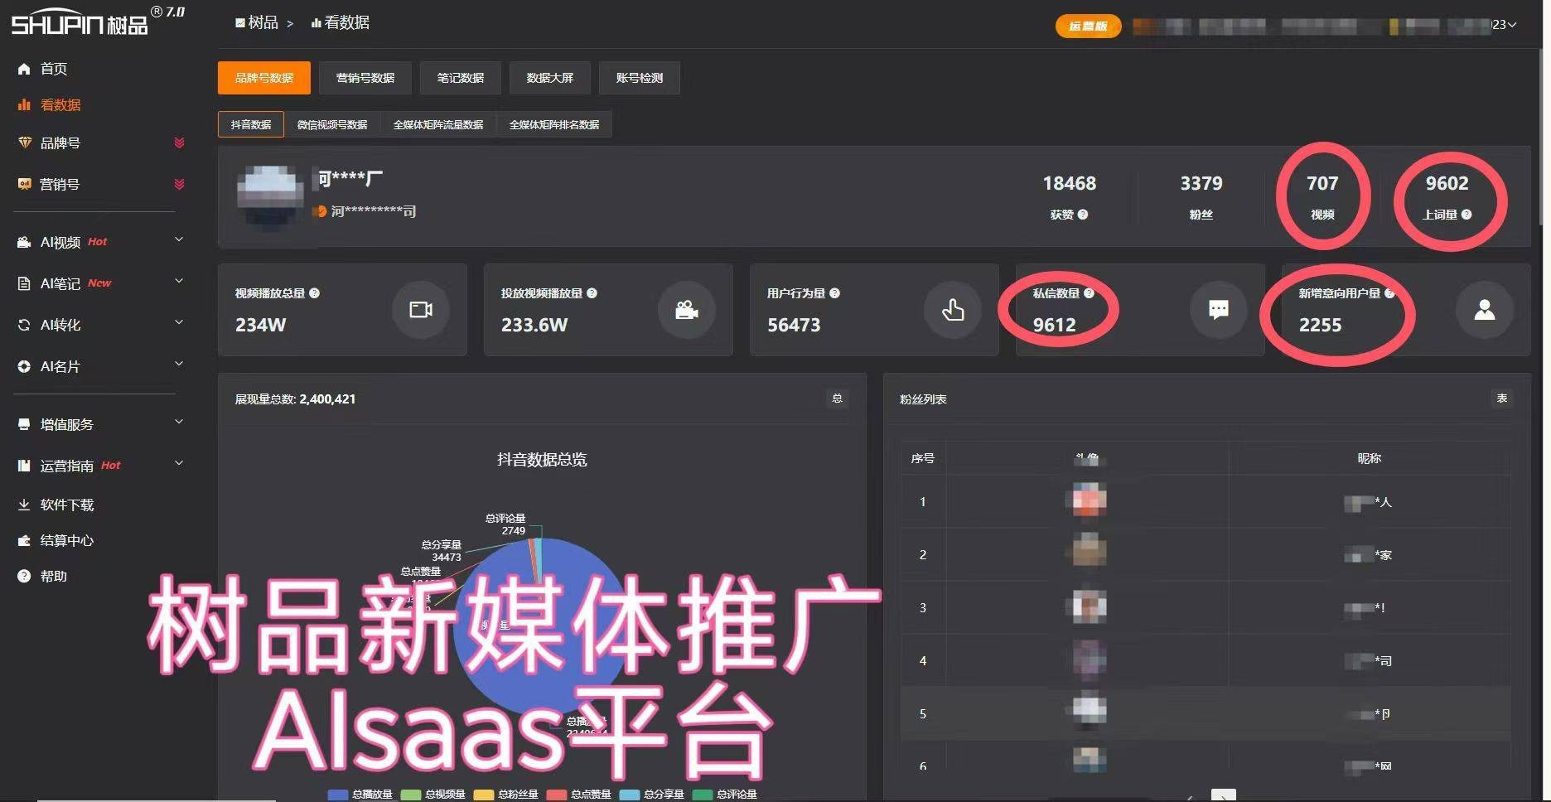Switch 粉丝列表 to 表 view
This screenshot has height=802, width=1551.
(1503, 399)
